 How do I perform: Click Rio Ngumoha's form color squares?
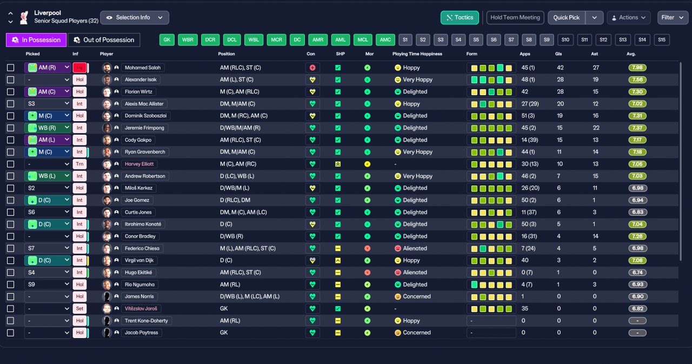coord(491,284)
